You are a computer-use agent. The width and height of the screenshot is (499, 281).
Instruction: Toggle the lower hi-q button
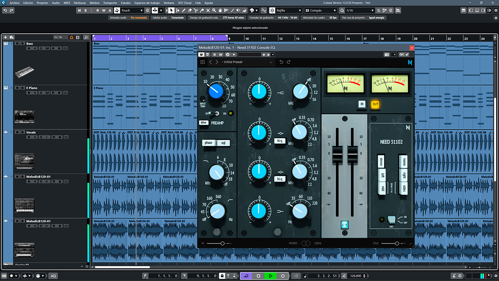pyautogui.click(x=280, y=179)
